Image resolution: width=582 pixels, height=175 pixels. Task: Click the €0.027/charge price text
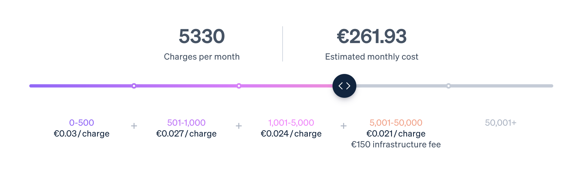click(x=186, y=134)
